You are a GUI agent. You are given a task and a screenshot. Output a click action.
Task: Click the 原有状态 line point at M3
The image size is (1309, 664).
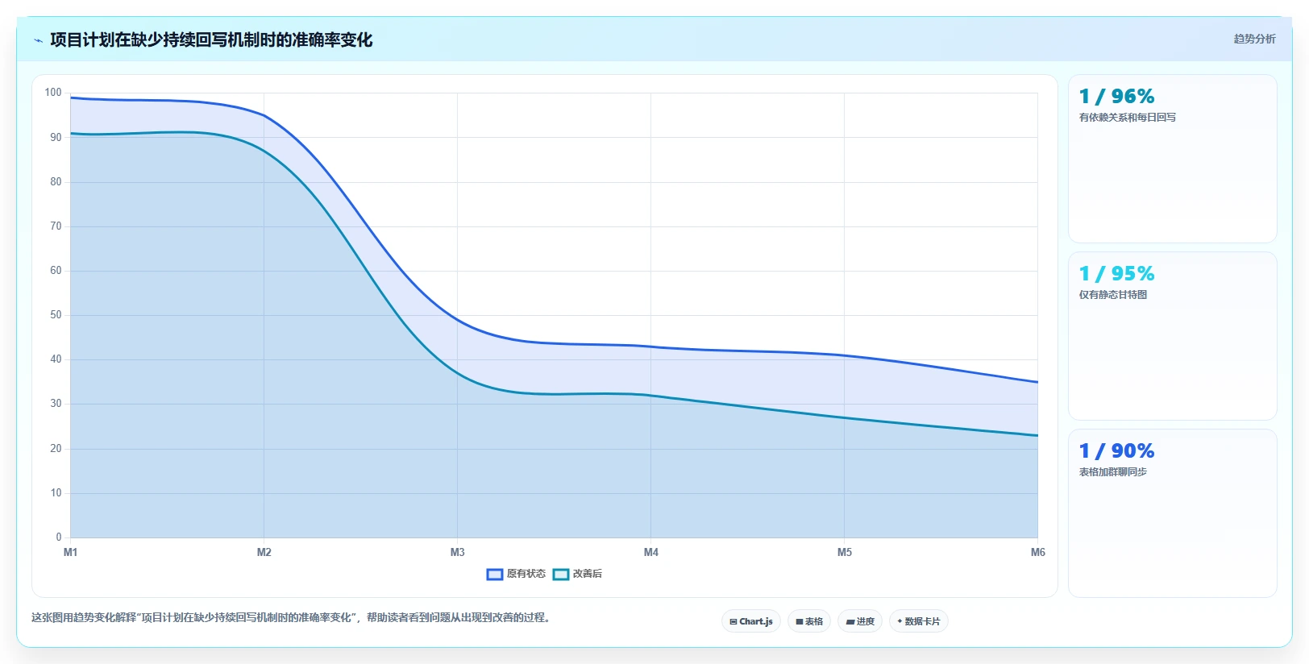(x=458, y=320)
